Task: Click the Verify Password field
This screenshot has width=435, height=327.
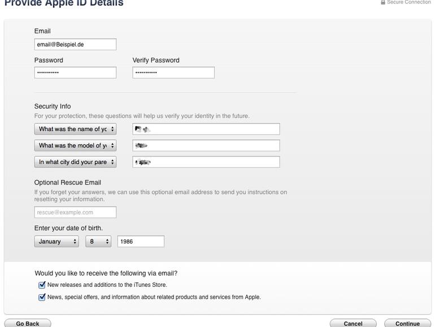Action: [x=173, y=72]
